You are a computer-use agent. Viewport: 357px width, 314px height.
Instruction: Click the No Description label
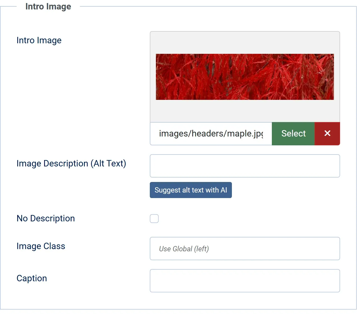tap(46, 218)
